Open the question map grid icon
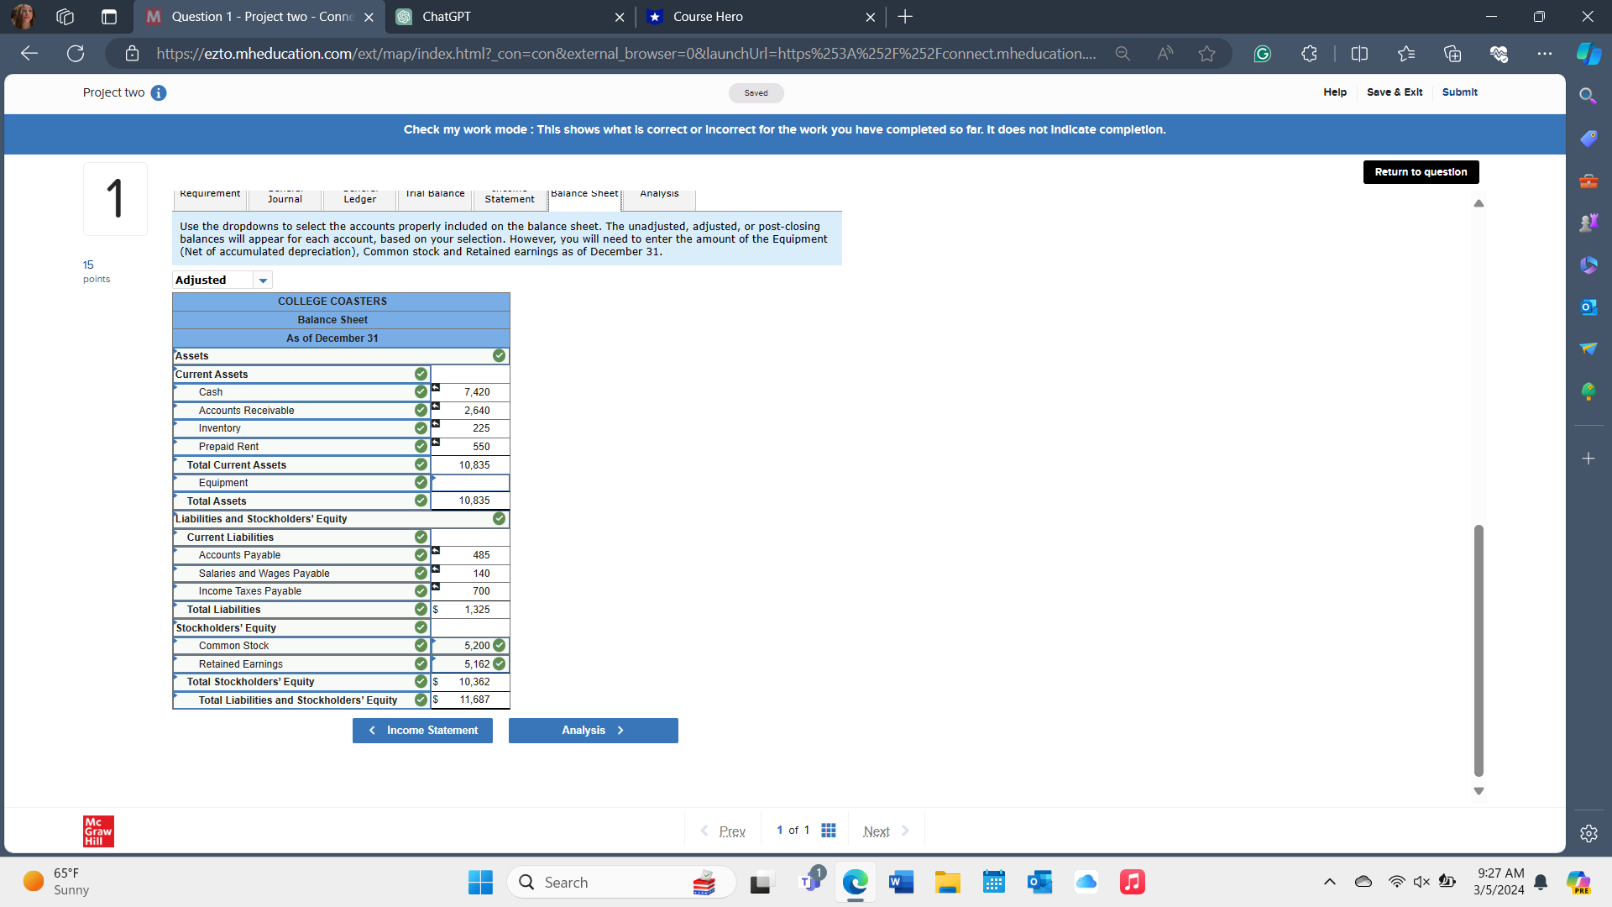Image resolution: width=1612 pixels, height=907 pixels. 829,830
